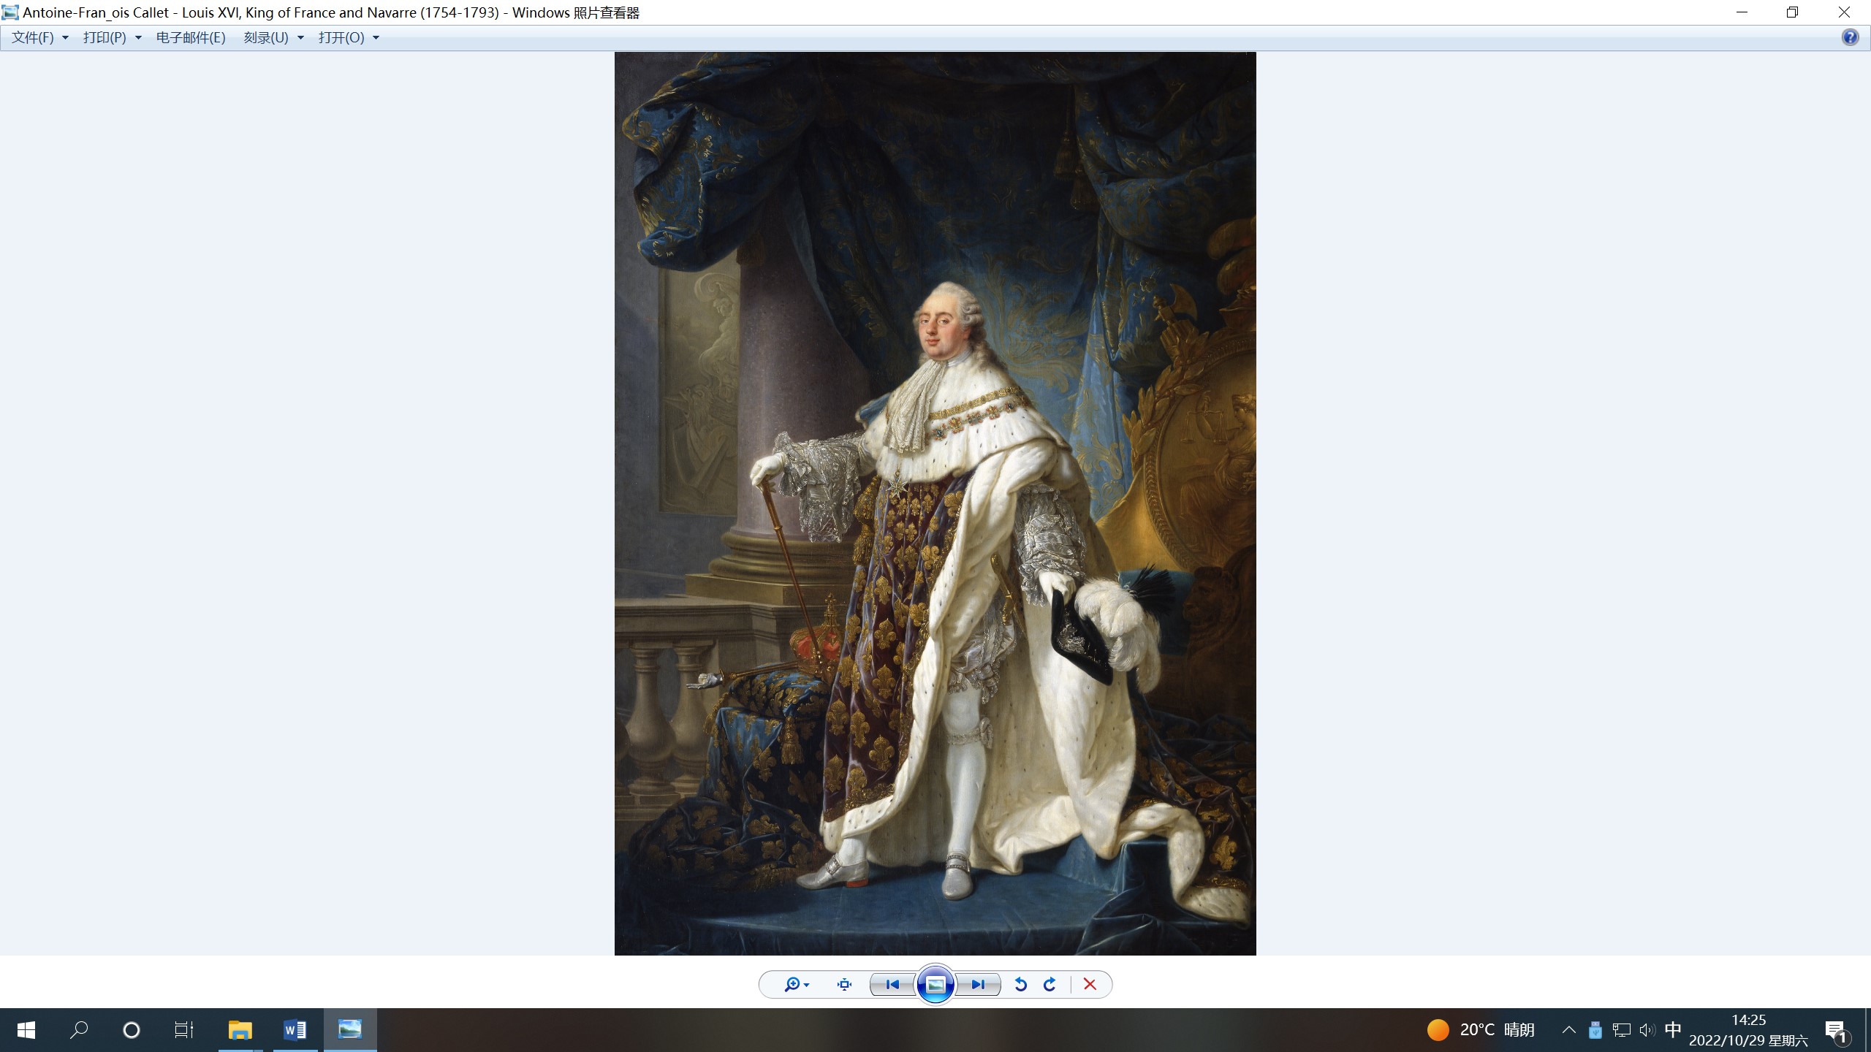Expand the 打印(P) dropdown arrow
The height and width of the screenshot is (1052, 1871).
click(x=138, y=38)
